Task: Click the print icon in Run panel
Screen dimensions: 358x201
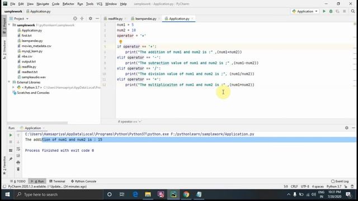Action: 18,162
